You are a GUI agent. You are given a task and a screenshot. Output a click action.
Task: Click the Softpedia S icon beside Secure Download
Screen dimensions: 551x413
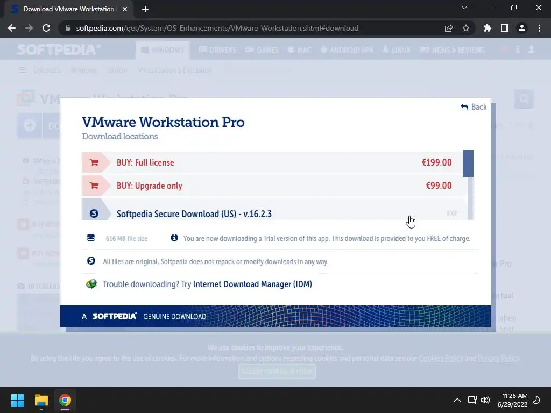tap(94, 213)
